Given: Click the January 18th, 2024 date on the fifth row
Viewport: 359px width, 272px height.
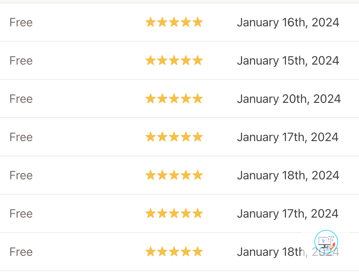Looking at the screenshot, I should [288, 175].
